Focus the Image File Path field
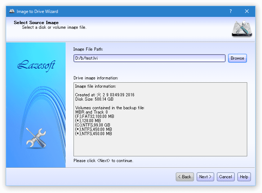Viewport: 262px width, 193px height. (150, 58)
